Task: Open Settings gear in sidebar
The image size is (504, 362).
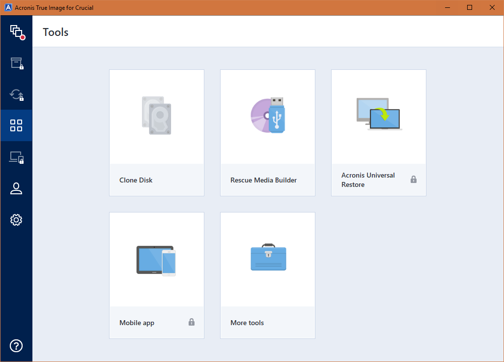Action: (x=16, y=220)
